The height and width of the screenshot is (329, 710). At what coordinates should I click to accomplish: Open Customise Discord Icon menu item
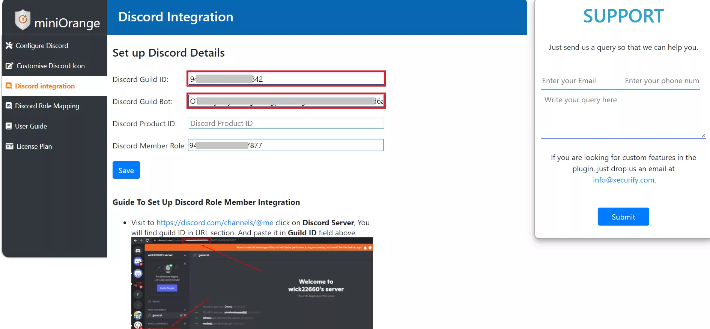click(x=55, y=66)
